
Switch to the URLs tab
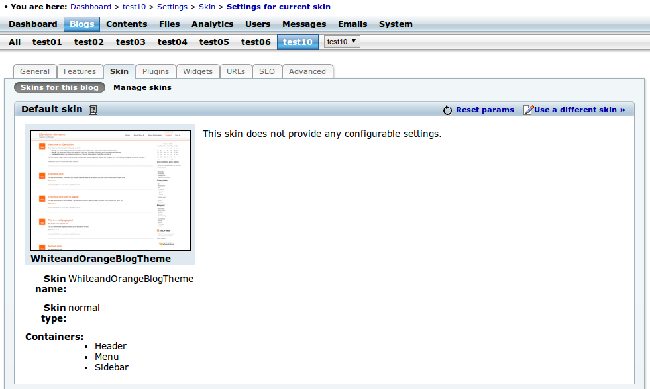236,71
